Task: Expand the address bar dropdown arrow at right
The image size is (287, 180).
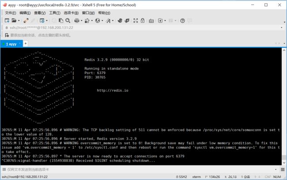Action: pos(282,28)
